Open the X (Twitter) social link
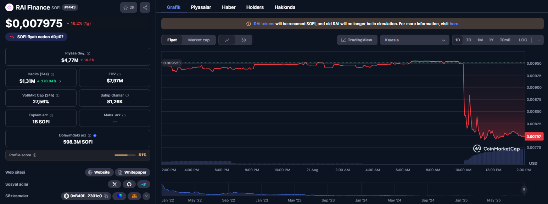Screen dimensions: 548x204 tap(114, 184)
